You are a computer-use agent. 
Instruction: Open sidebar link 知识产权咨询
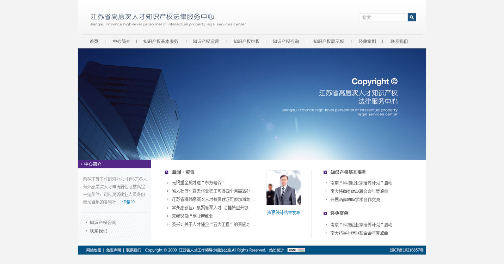tap(103, 222)
